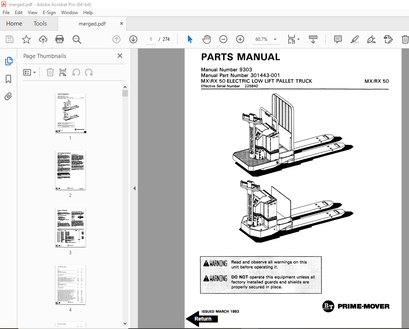The width and height of the screenshot is (409, 329).
Task: Print the document with the printer icon
Action: [x=60, y=39]
